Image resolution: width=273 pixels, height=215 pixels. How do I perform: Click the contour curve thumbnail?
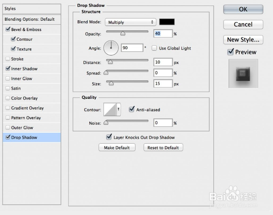coord(110,109)
